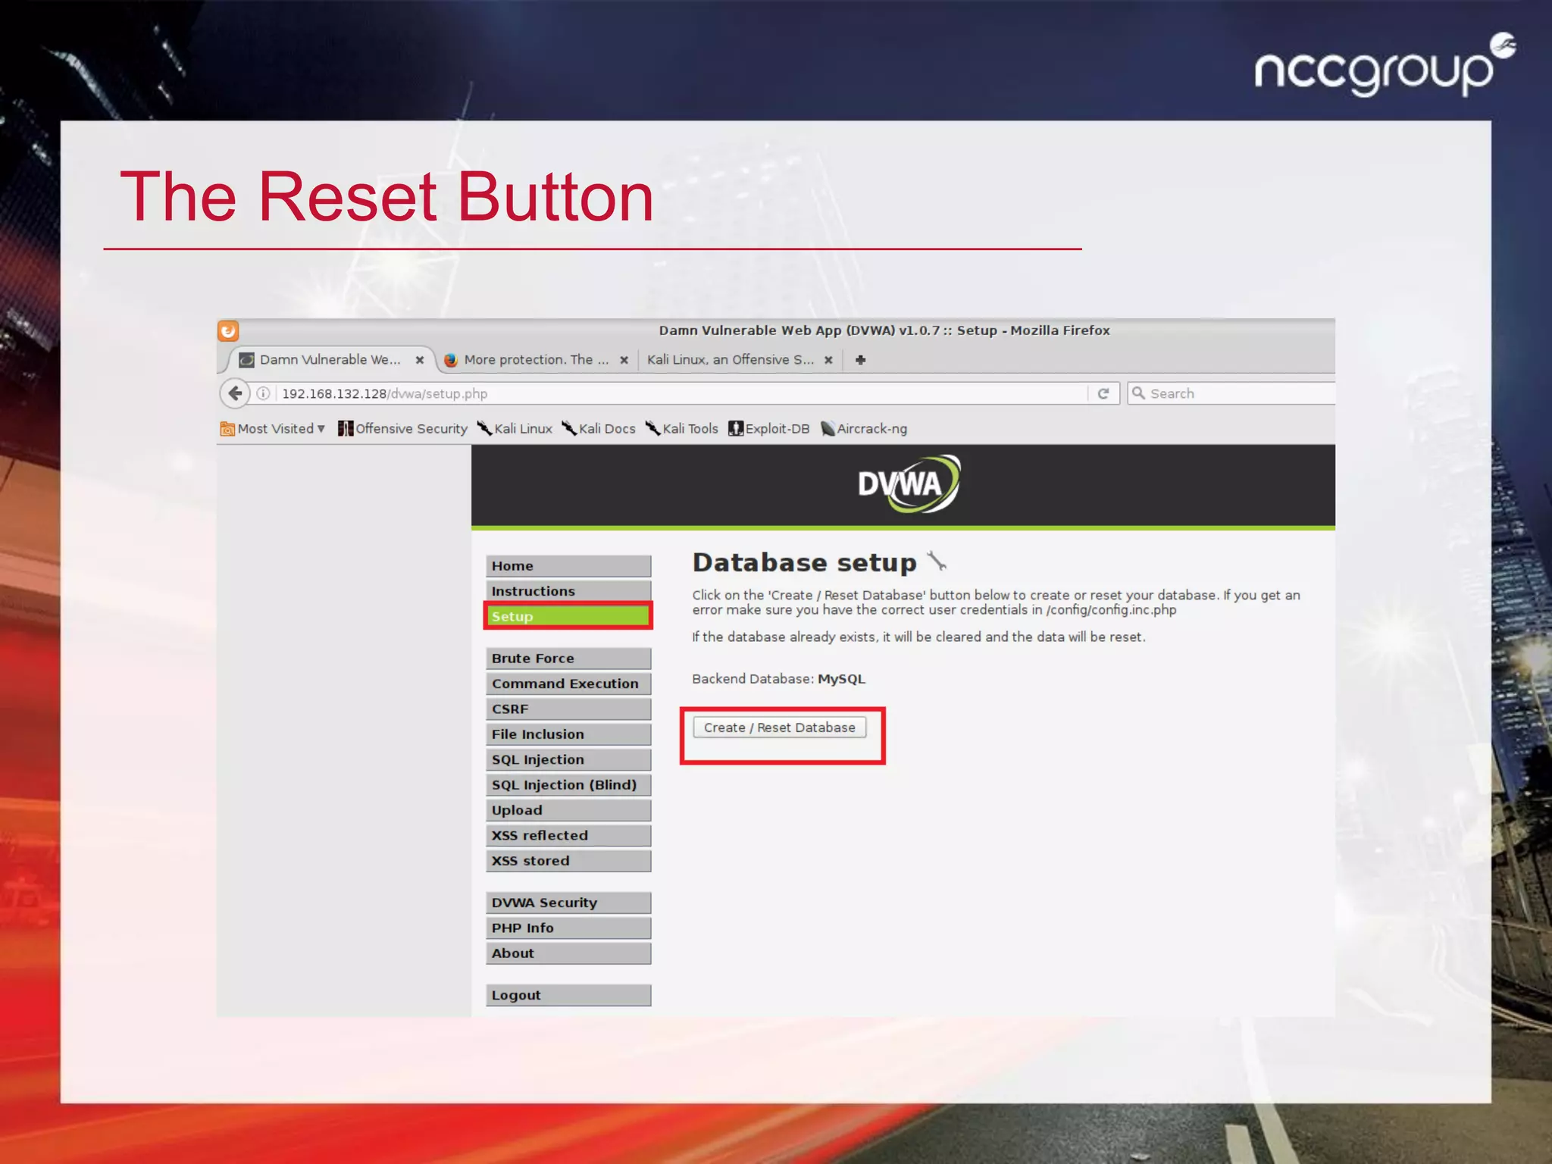Click the 'Backend Database: MySQL' text
This screenshot has height=1164, width=1552.
coord(778,679)
